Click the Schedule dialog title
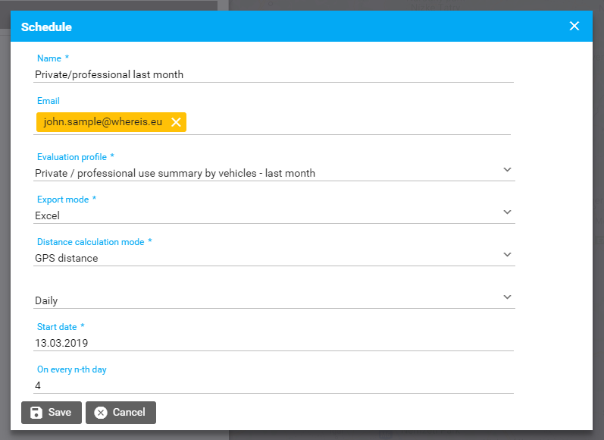The image size is (604, 440). coord(46,27)
